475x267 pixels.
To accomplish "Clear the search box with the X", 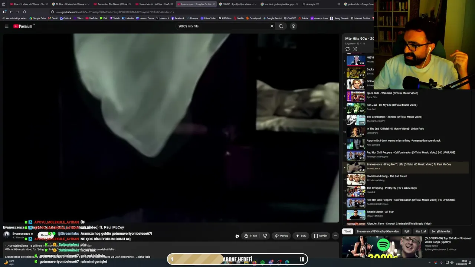I will (x=272, y=26).
